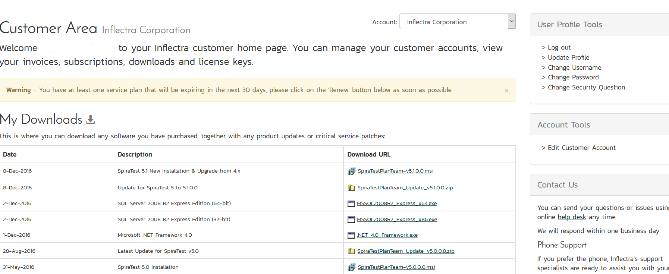Go to Change Password
The height and width of the screenshot is (274, 669).
573,77
